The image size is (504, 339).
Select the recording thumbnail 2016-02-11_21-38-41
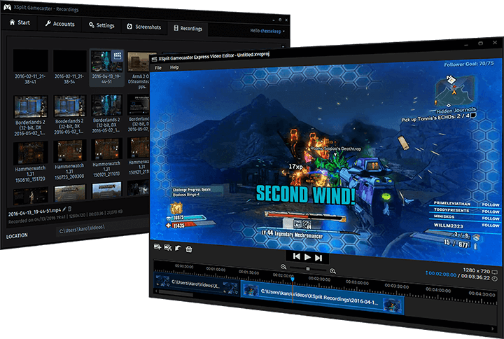click(x=31, y=67)
